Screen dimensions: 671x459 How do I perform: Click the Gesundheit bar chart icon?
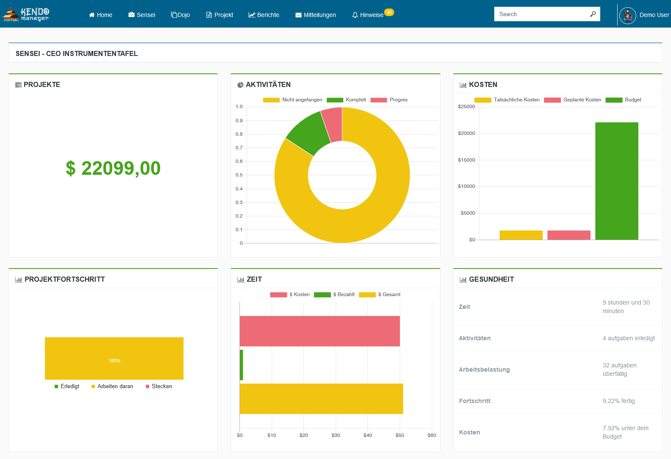click(463, 280)
